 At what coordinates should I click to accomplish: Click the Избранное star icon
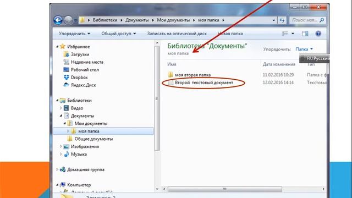63,46
